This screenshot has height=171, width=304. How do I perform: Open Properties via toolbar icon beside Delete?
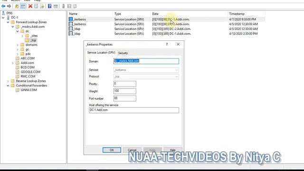click(x=36, y=6)
